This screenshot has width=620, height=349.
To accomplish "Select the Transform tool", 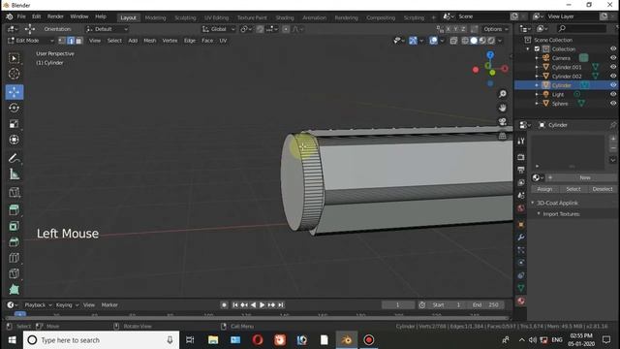I will [14, 140].
